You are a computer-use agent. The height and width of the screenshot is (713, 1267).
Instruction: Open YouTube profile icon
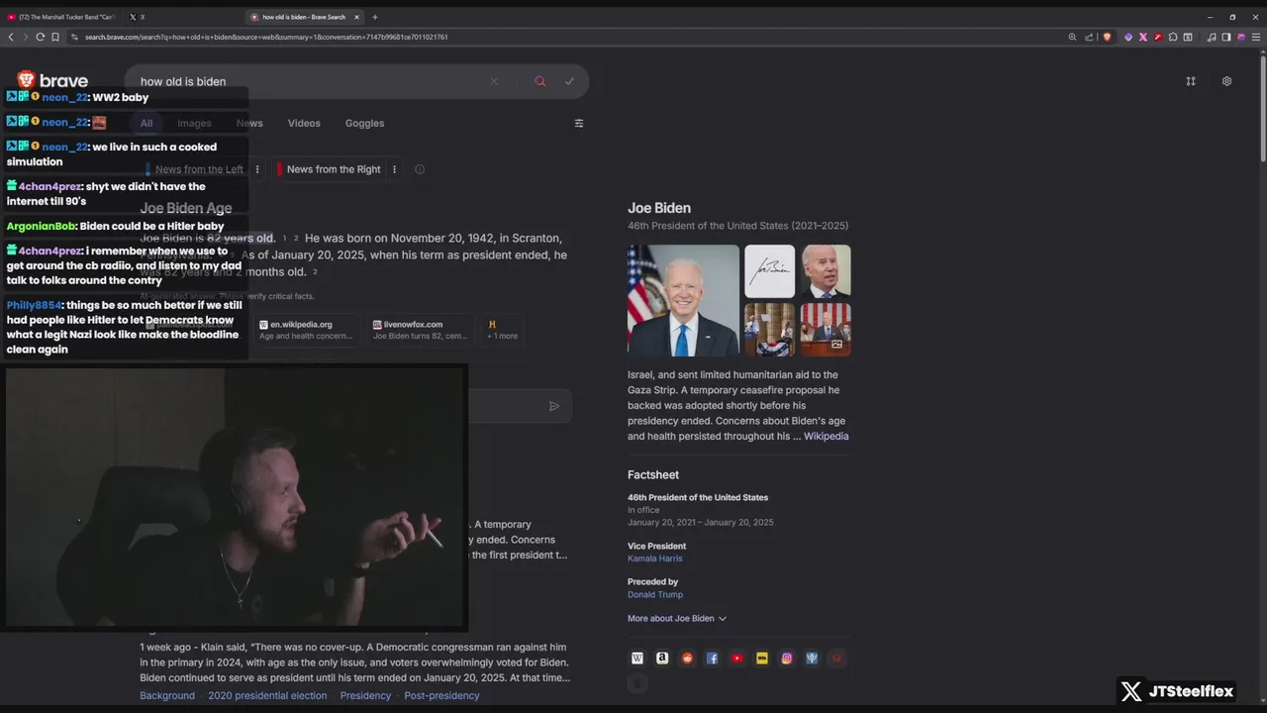pos(737,658)
